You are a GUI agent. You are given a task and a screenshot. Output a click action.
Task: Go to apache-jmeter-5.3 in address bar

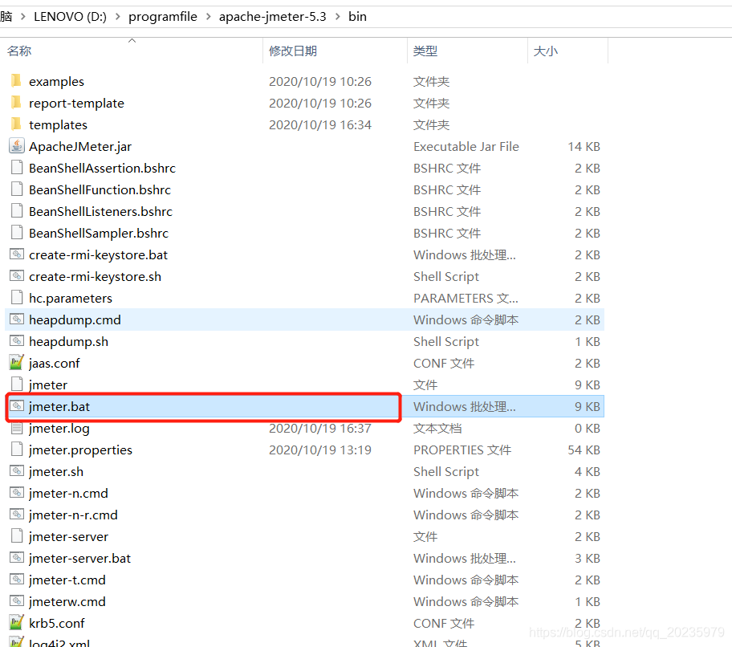coord(273,17)
